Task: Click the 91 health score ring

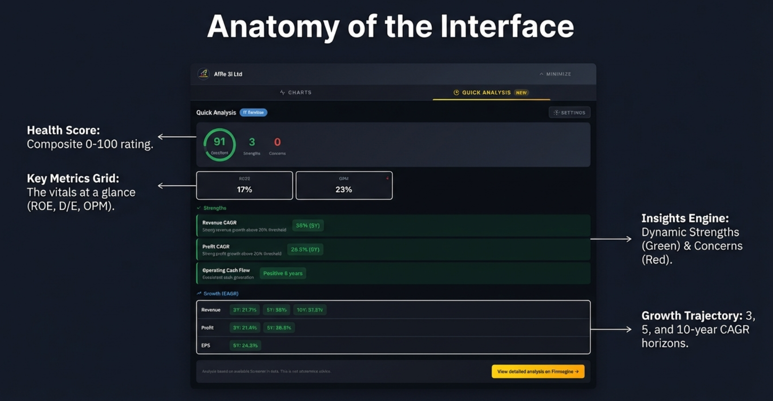Action: point(219,145)
